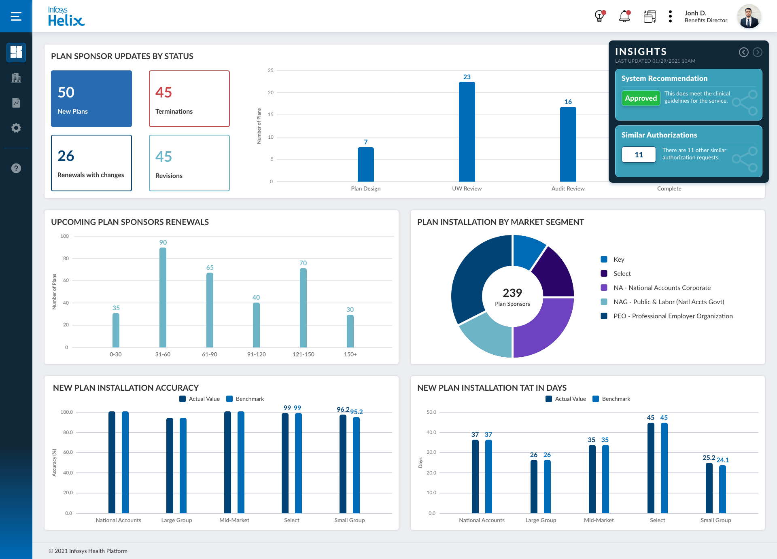Viewport: 777px width, 559px height.
Task: Open the lightbulb ideas icon
Action: point(599,17)
